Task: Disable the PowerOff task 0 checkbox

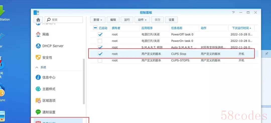Action: 100,34
